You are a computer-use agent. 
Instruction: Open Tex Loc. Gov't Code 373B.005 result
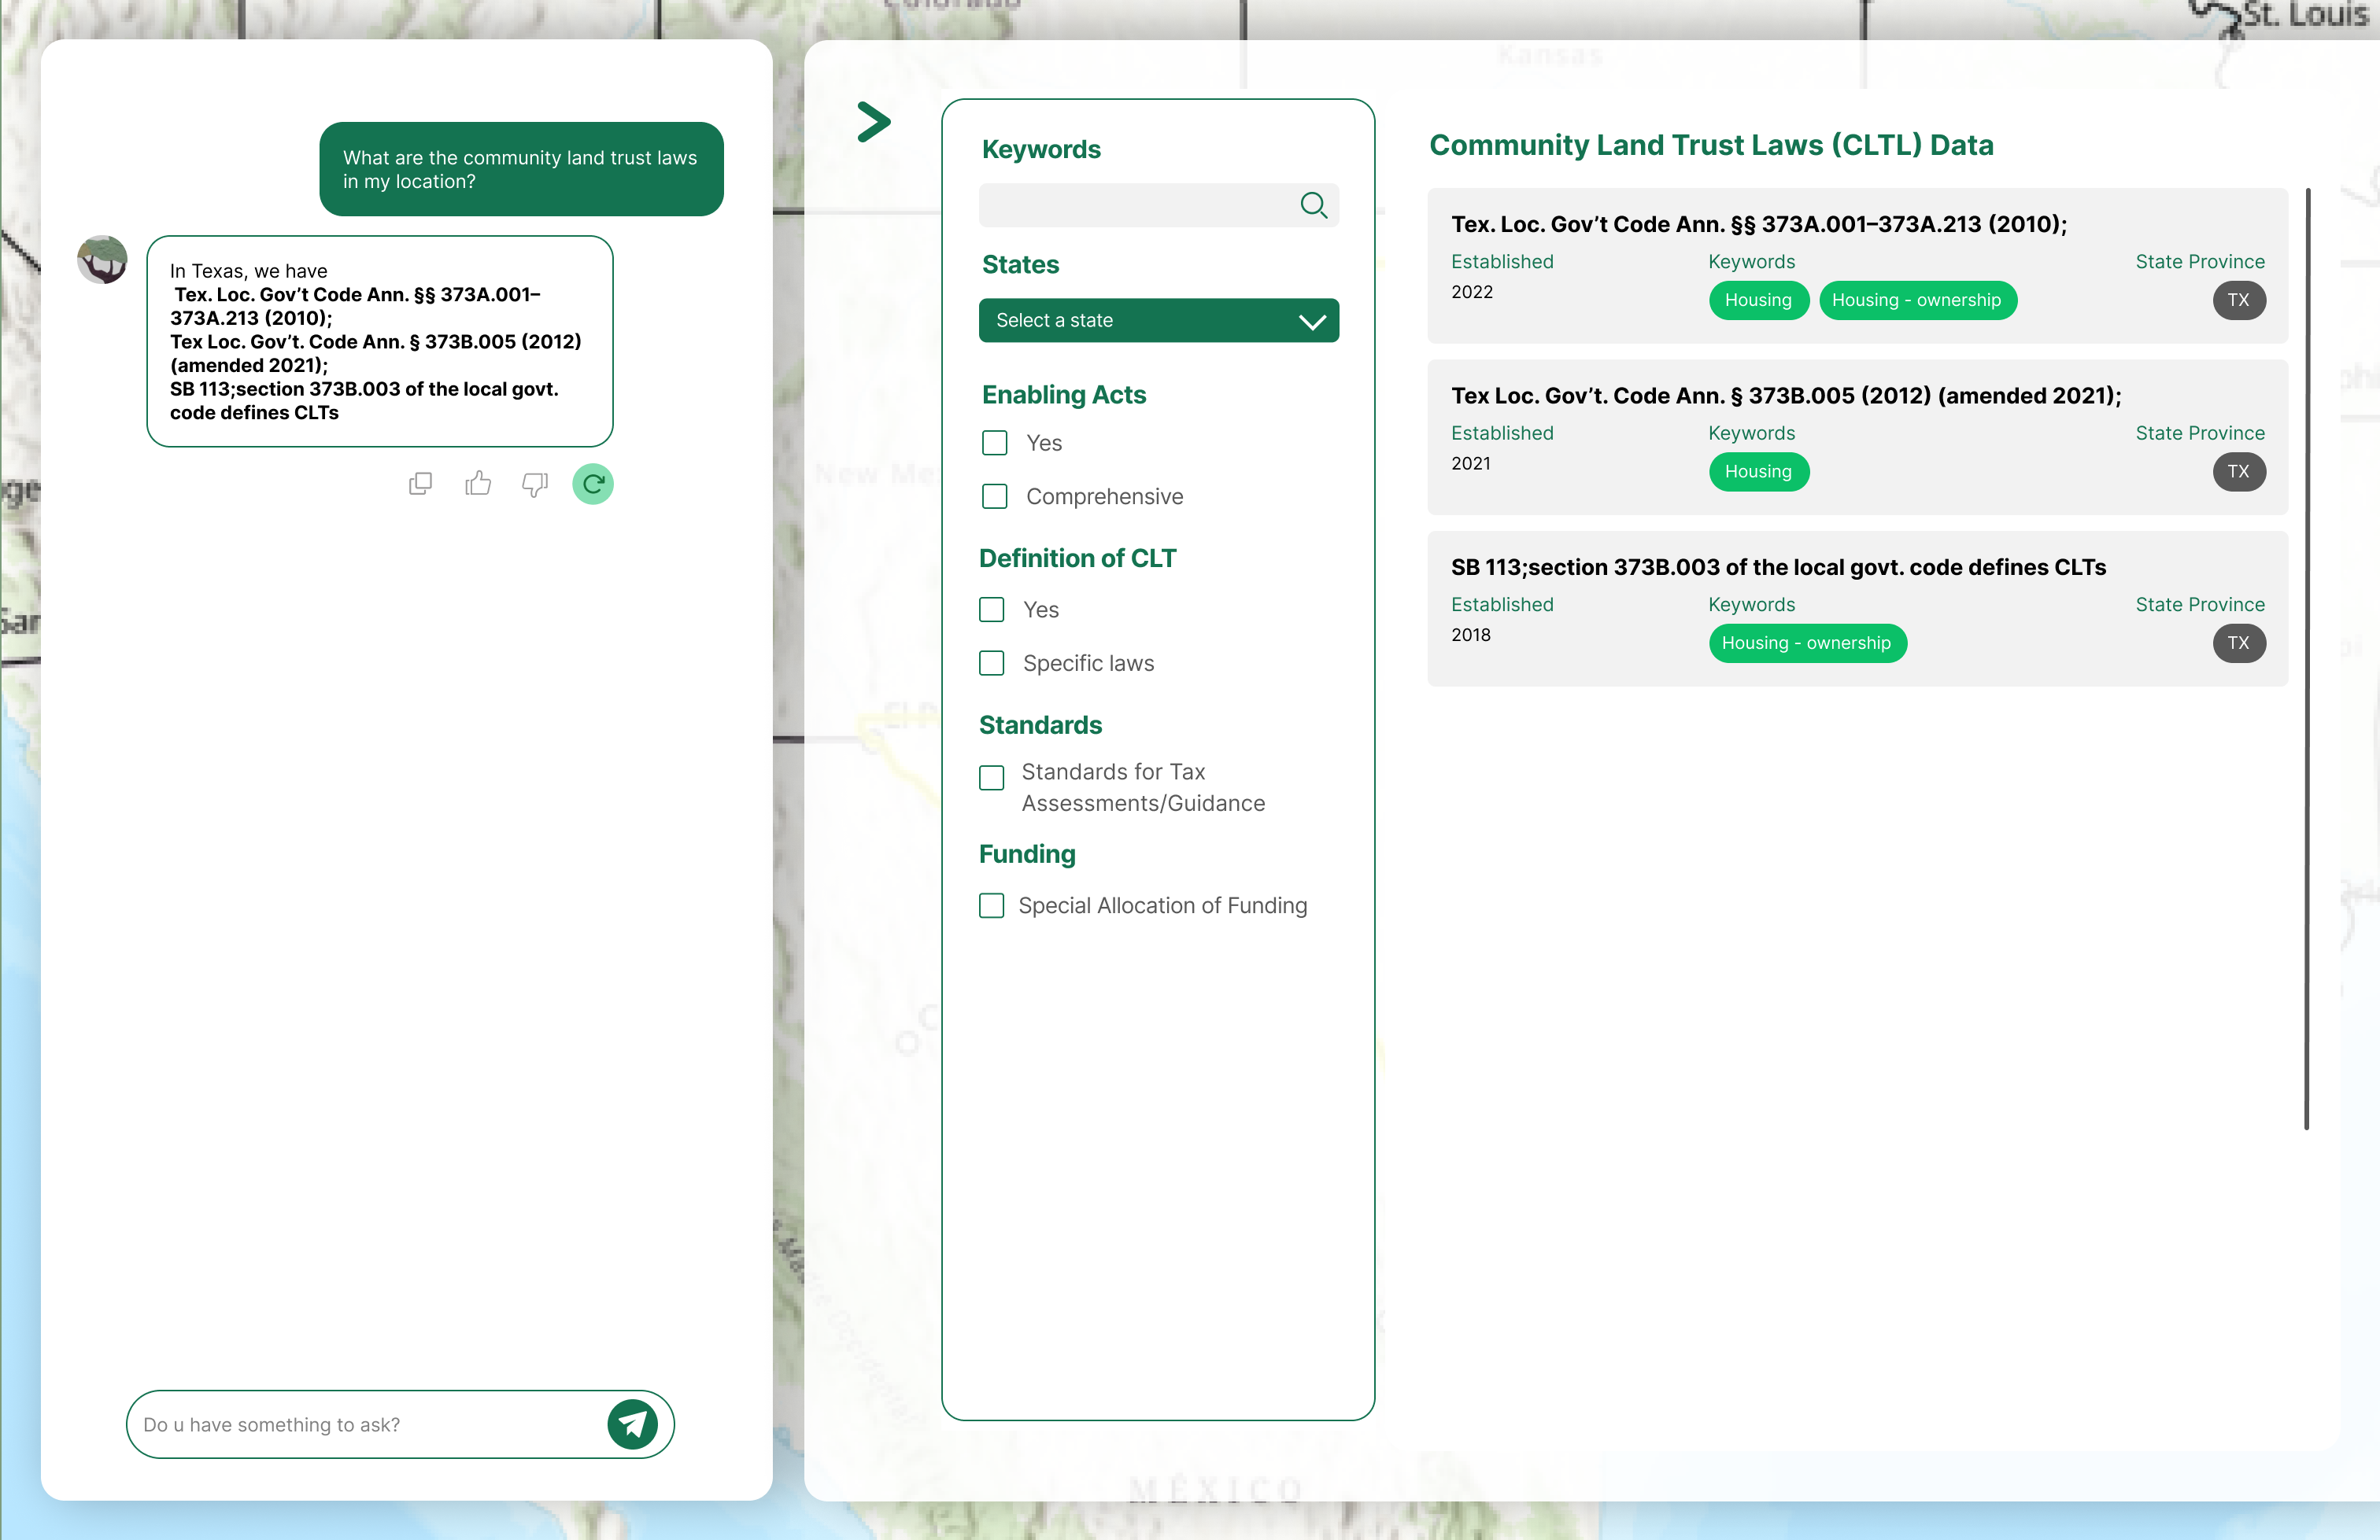click(1785, 396)
